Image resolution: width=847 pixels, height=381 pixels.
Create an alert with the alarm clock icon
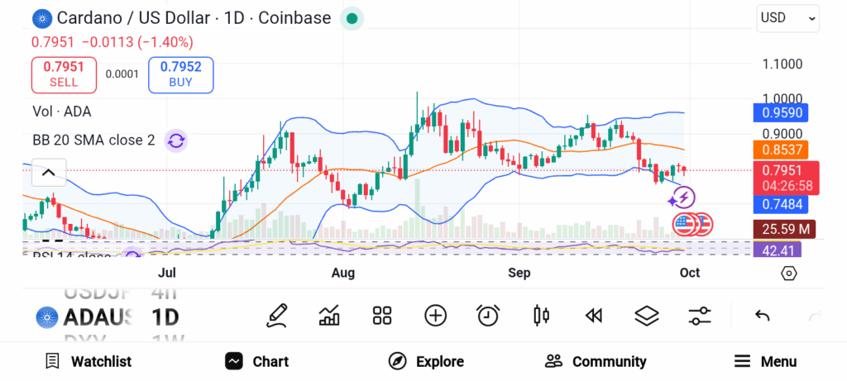pos(488,315)
